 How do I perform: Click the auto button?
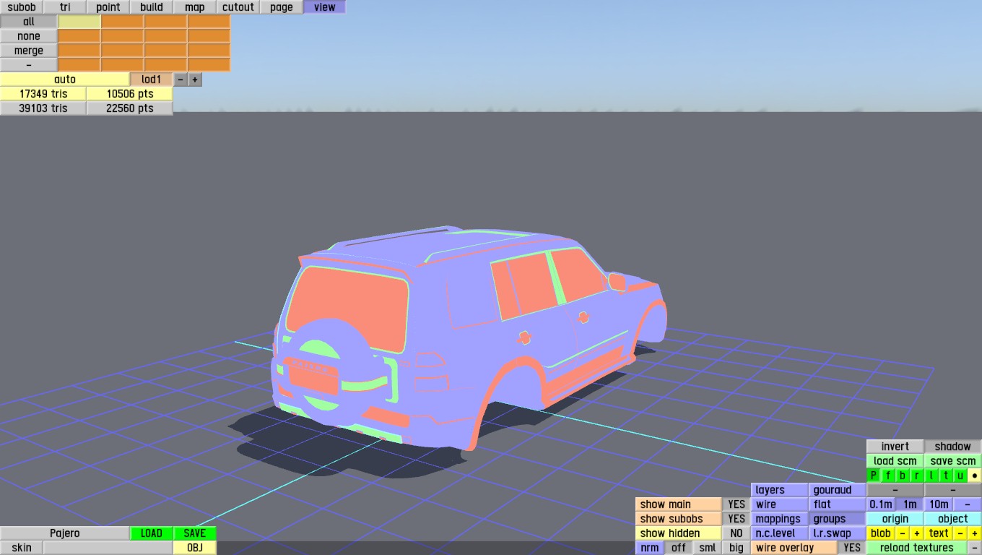pyautogui.click(x=65, y=79)
